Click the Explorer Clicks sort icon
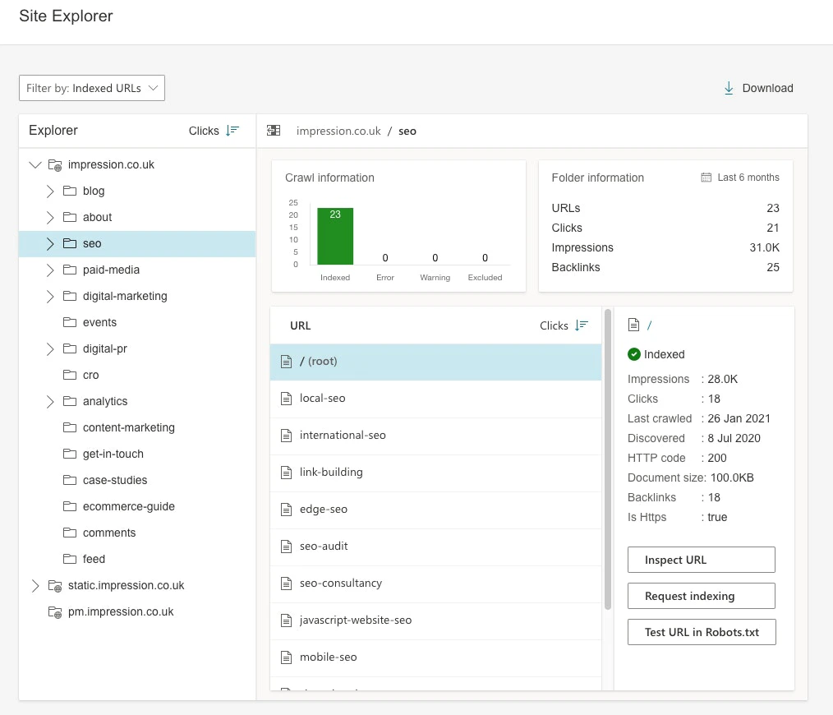833x715 pixels. (232, 131)
